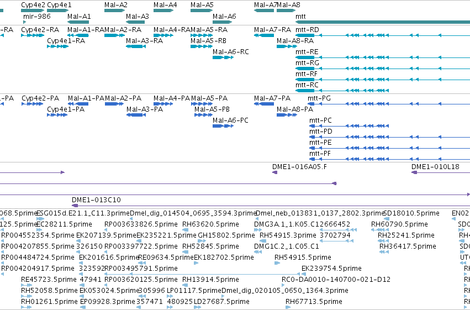Select the Mal-A3 gene label

(138, 16)
